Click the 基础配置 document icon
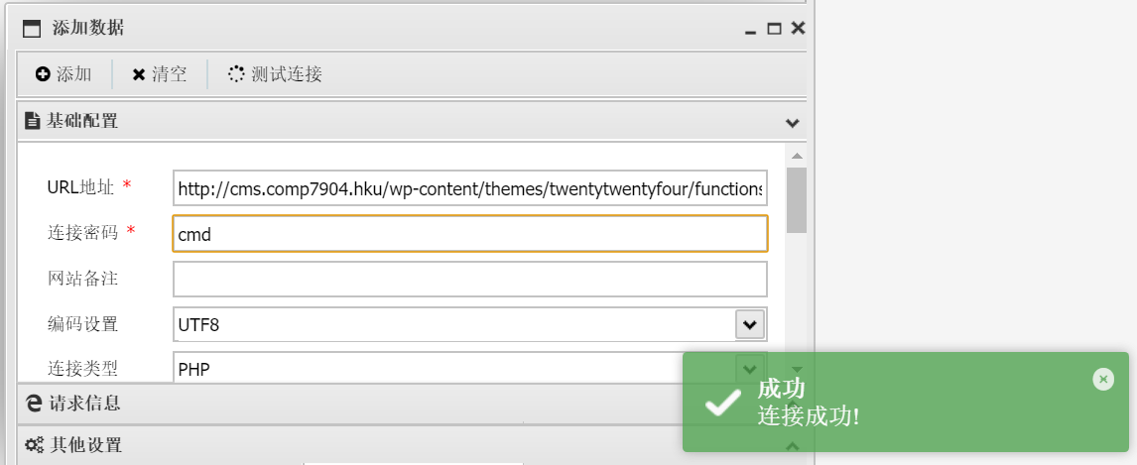This screenshot has height=465, width=1137. [x=32, y=122]
